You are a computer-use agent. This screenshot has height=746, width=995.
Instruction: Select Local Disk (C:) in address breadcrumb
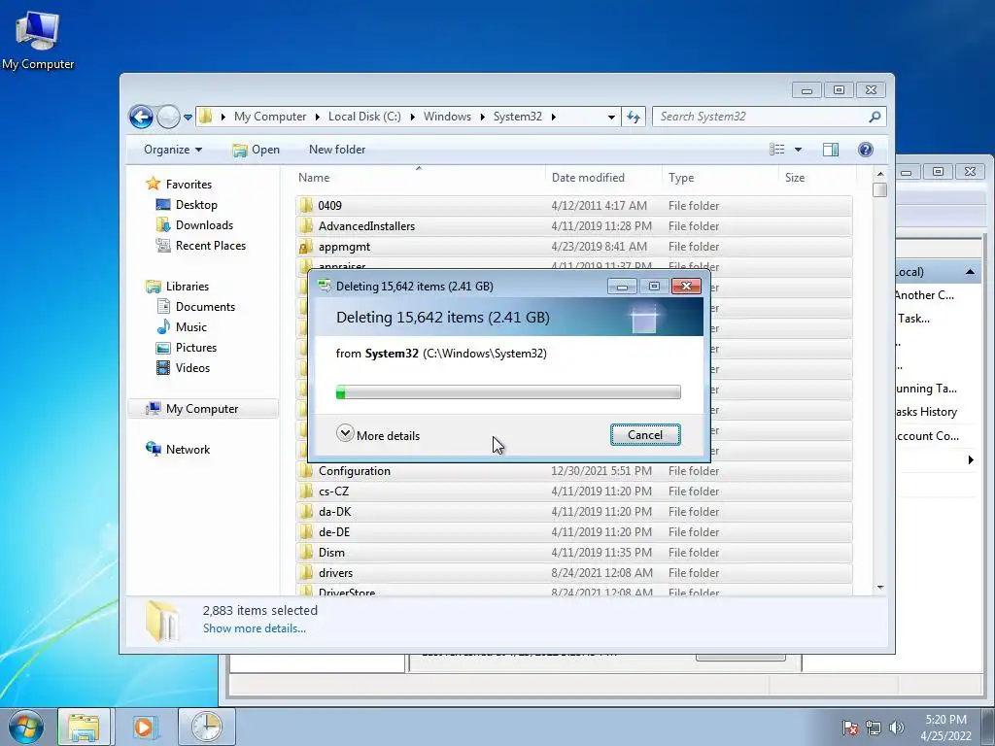(x=364, y=117)
